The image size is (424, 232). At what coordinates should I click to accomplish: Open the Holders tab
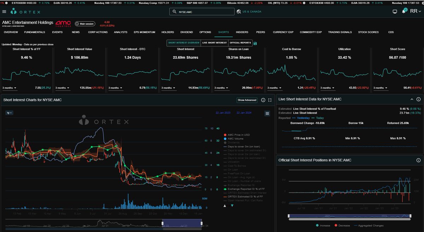pyautogui.click(x=167, y=32)
